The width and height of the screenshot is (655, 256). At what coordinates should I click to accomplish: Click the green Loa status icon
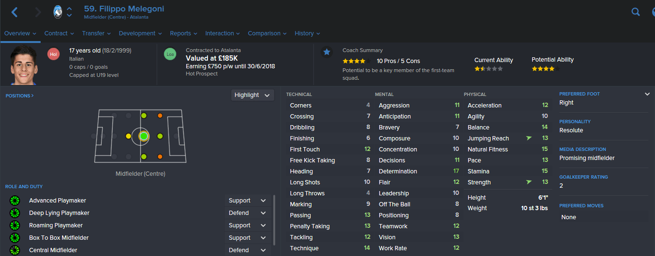click(x=170, y=54)
